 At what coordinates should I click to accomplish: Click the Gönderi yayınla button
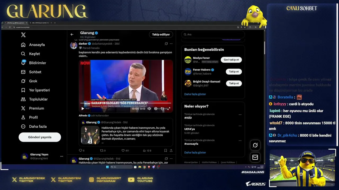pyautogui.click(x=40, y=137)
